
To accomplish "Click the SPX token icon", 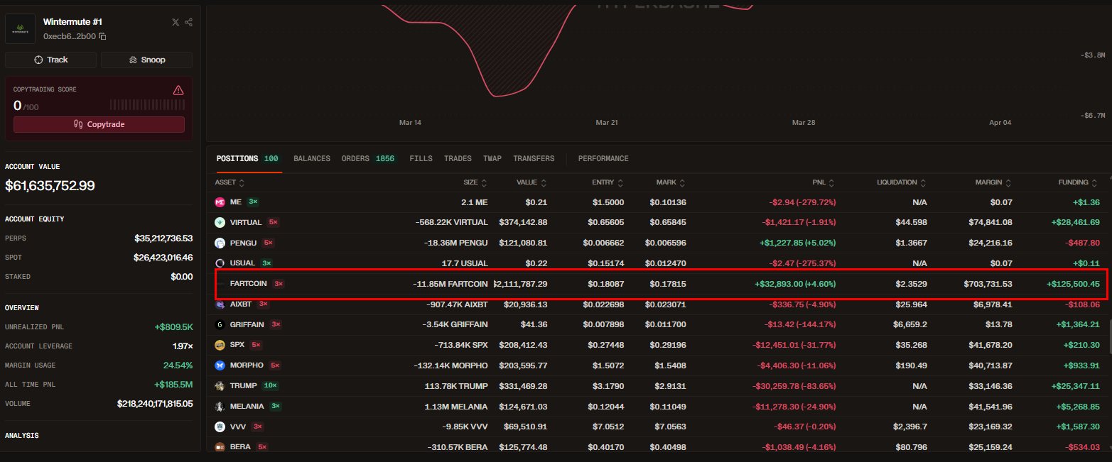I will (220, 345).
